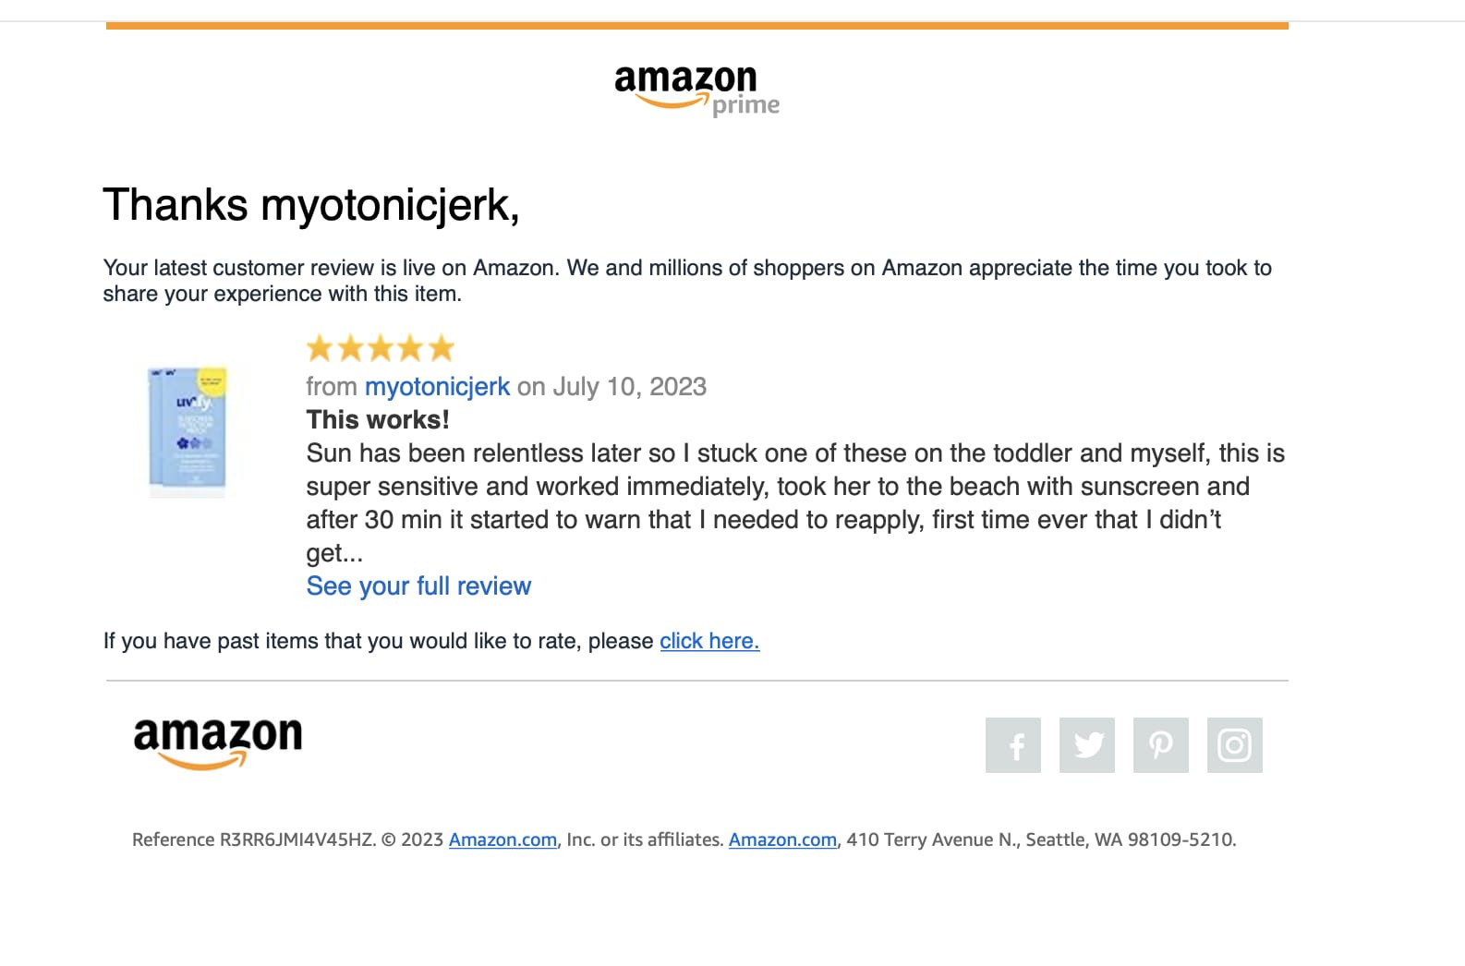1465x966 pixels.
Task: Click the Facebook icon in footer
Action: (1013, 745)
